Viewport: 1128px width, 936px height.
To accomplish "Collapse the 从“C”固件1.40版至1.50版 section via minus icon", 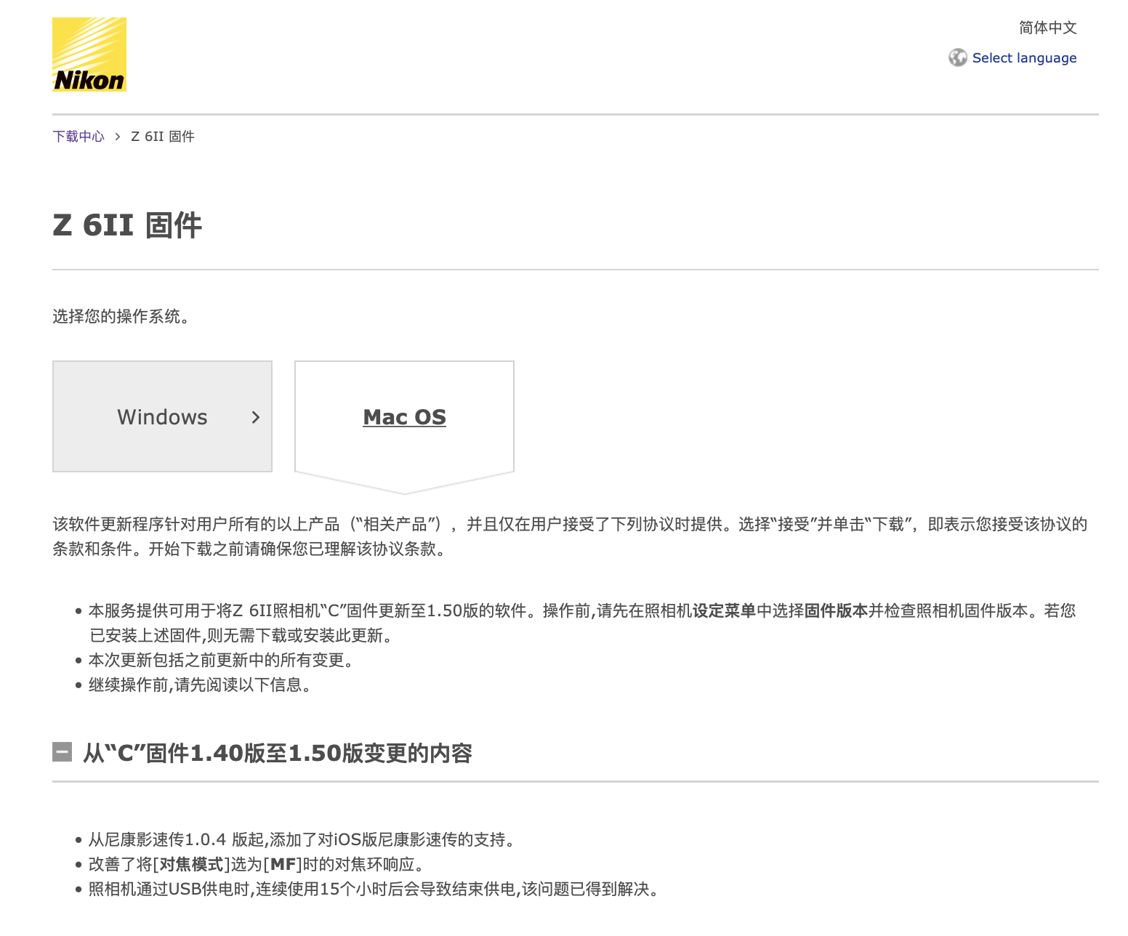I will (63, 752).
